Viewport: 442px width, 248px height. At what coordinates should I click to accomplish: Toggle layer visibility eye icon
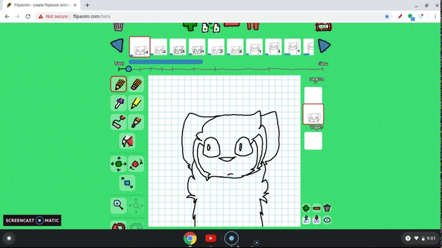(327, 220)
